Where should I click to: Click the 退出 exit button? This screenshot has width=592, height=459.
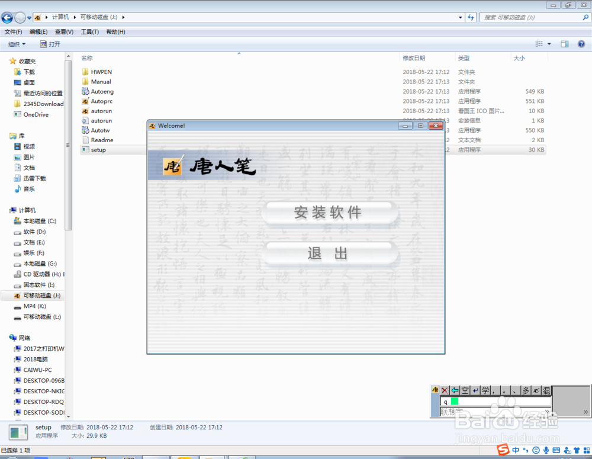pyautogui.click(x=330, y=253)
